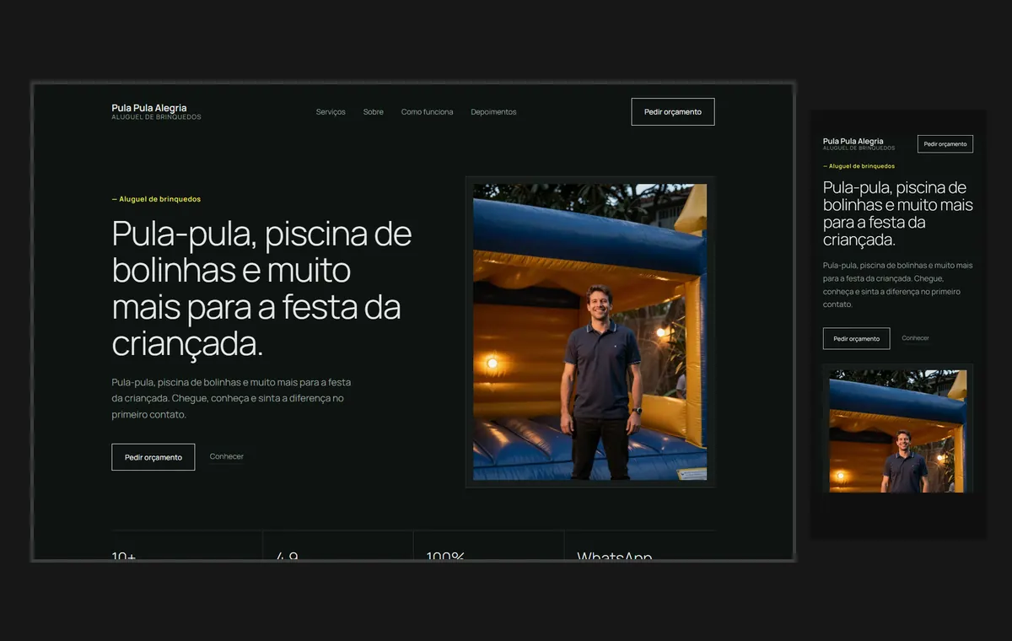Screen dimensions: 1012x641
Task: Tap the bounce house photo in the mobile preview
Action: (898, 430)
